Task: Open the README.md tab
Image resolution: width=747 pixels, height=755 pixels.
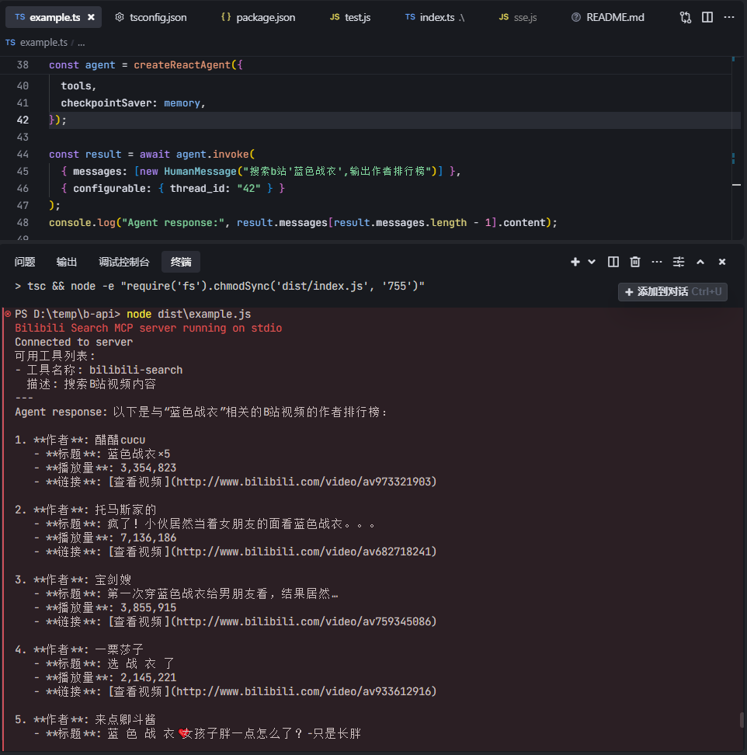Action: coord(607,17)
